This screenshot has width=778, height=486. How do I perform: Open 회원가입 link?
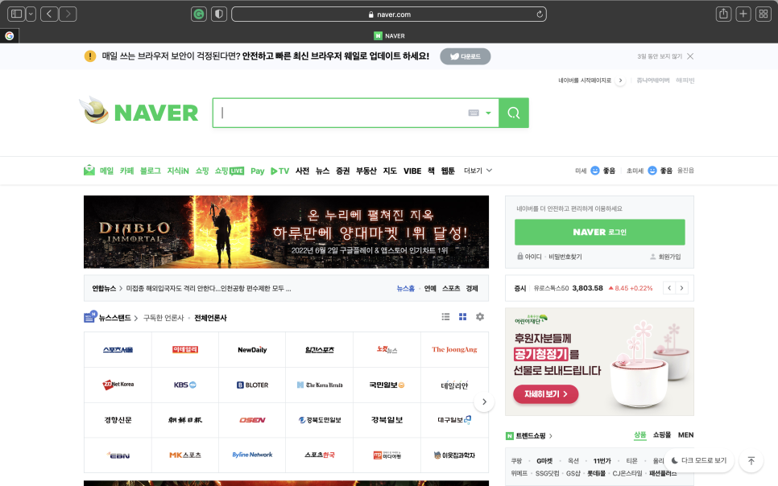coord(665,257)
